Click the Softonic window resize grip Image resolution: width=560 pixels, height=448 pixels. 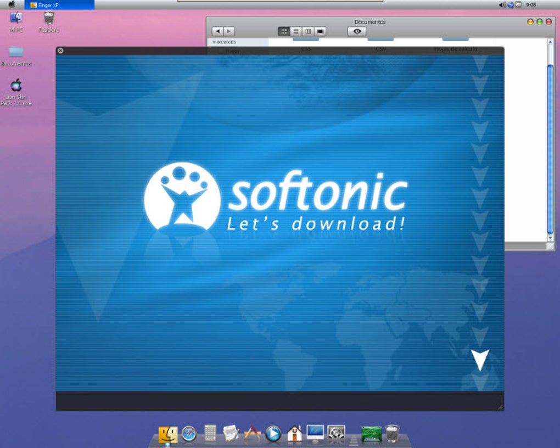click(500, 407)
